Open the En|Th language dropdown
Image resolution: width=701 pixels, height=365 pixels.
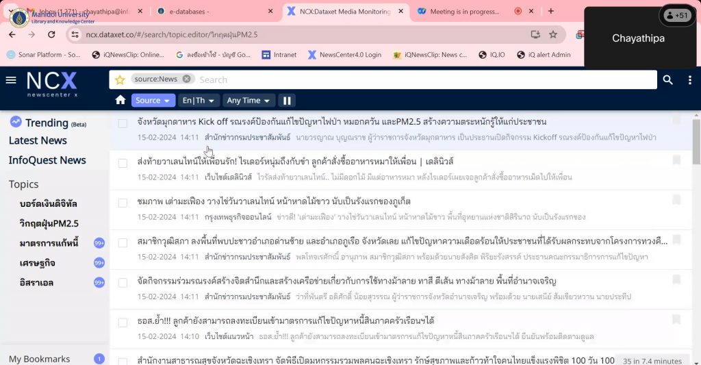coord(198,101)
